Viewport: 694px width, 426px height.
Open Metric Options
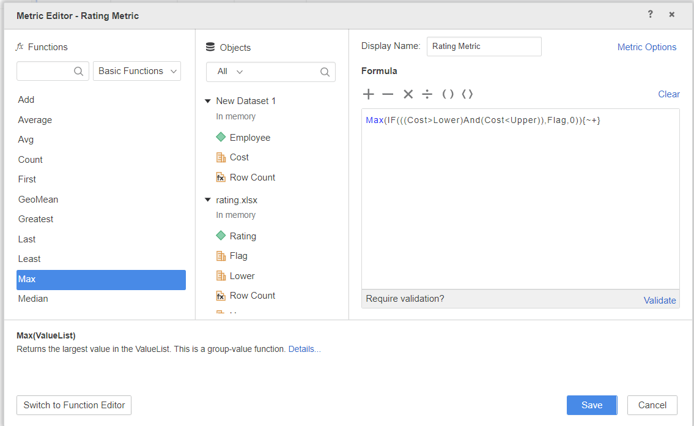(646, 47)
